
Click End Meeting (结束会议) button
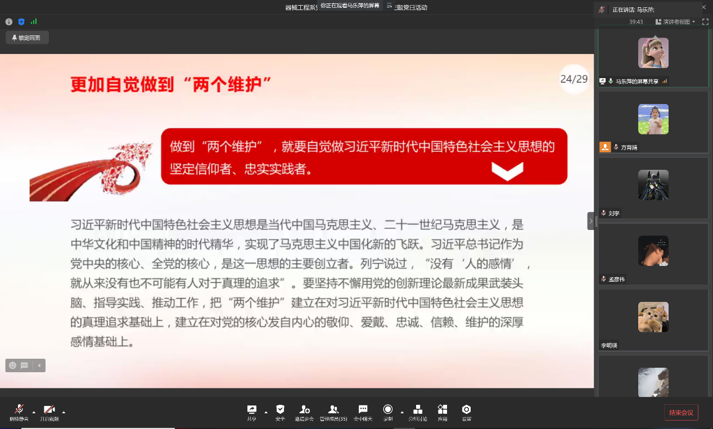click(x=680, y=413)
